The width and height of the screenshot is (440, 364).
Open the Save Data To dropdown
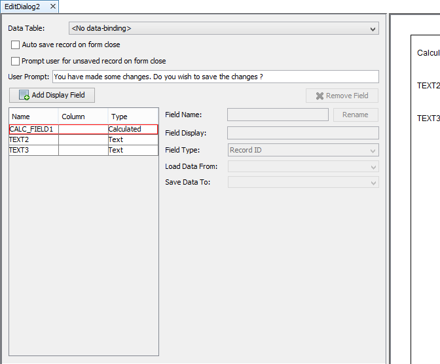[303, 182]
